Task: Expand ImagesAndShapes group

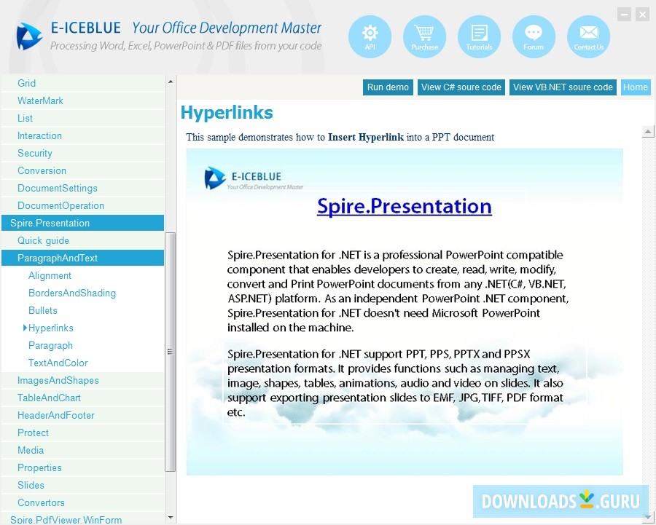Action: tap(83, 381)
